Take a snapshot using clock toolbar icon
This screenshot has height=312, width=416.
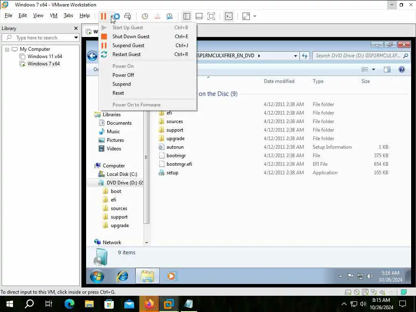pyautogui.click(x=145, y=16)
